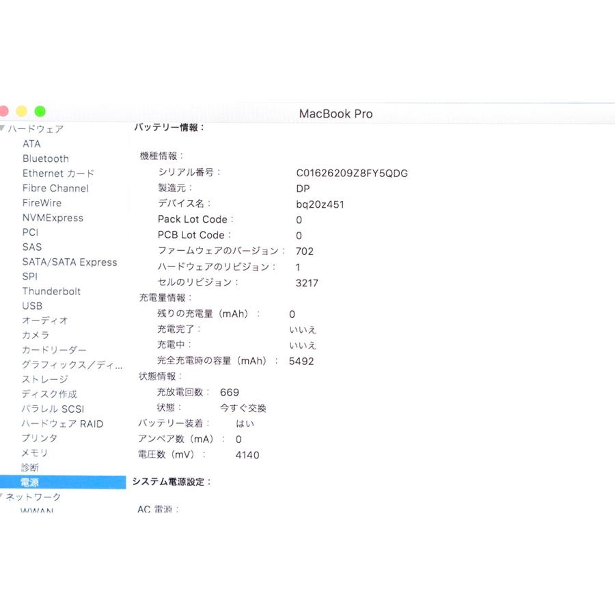Click the ハードウェア category label

pyautogui.click(x=36, y=129)
